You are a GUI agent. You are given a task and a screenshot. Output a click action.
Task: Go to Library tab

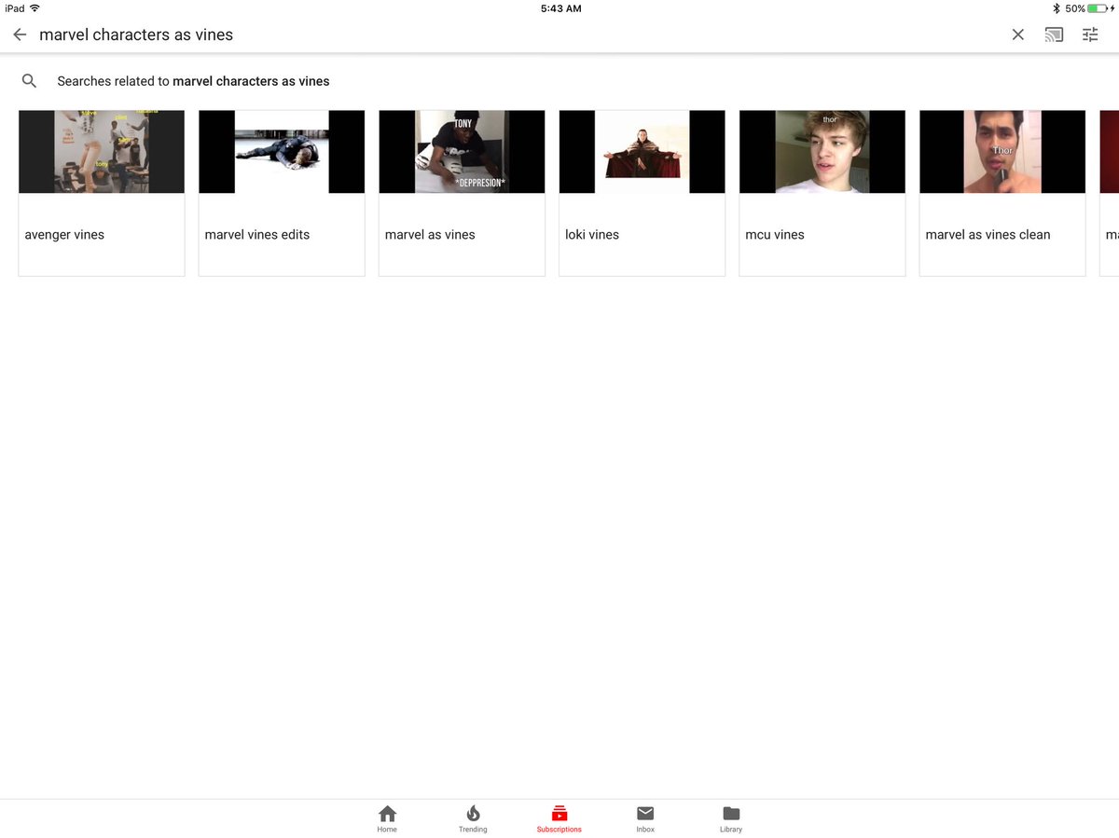point(731,819)
